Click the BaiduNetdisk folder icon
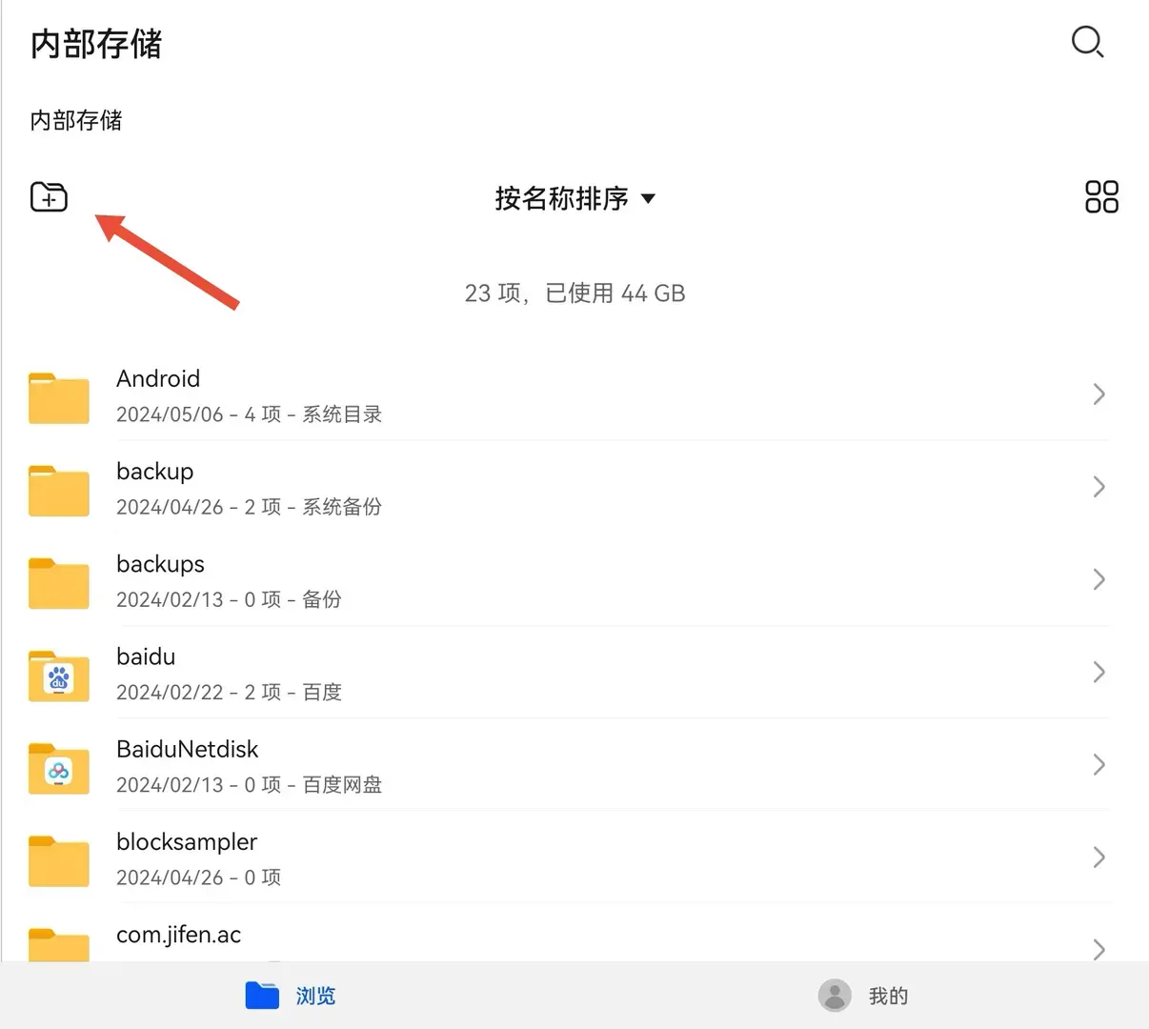 59,767
